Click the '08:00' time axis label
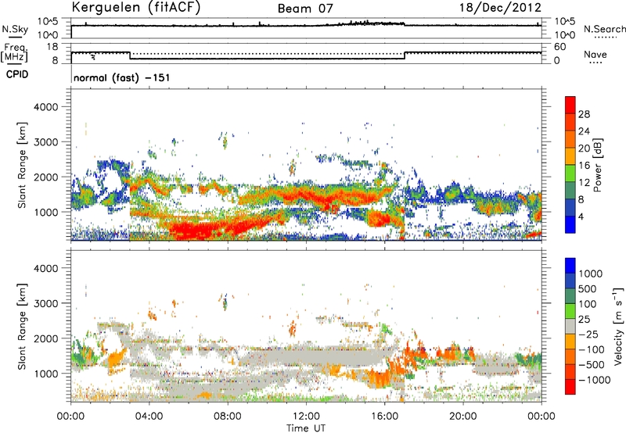 tap(227, 417)
